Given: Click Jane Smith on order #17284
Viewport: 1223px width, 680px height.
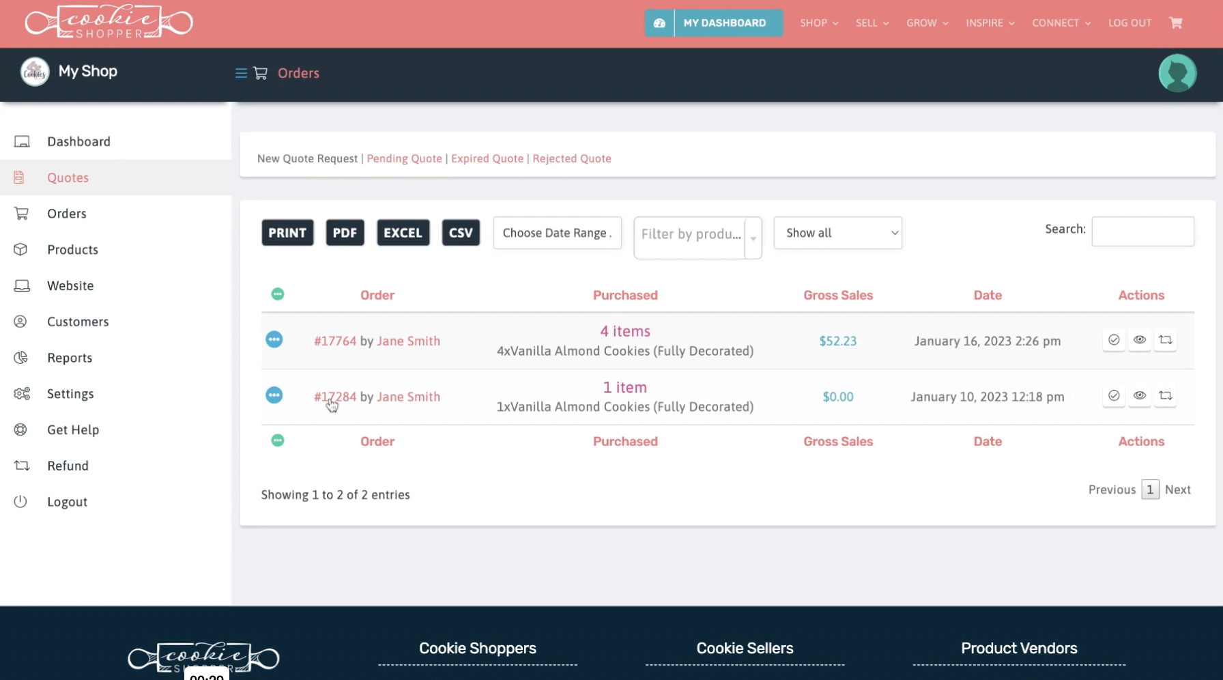Looking at the screenshot, I should (x=408, y=397).
